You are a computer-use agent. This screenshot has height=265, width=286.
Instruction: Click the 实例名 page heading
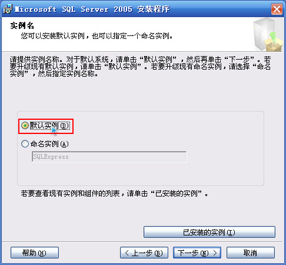coord(22,25)
